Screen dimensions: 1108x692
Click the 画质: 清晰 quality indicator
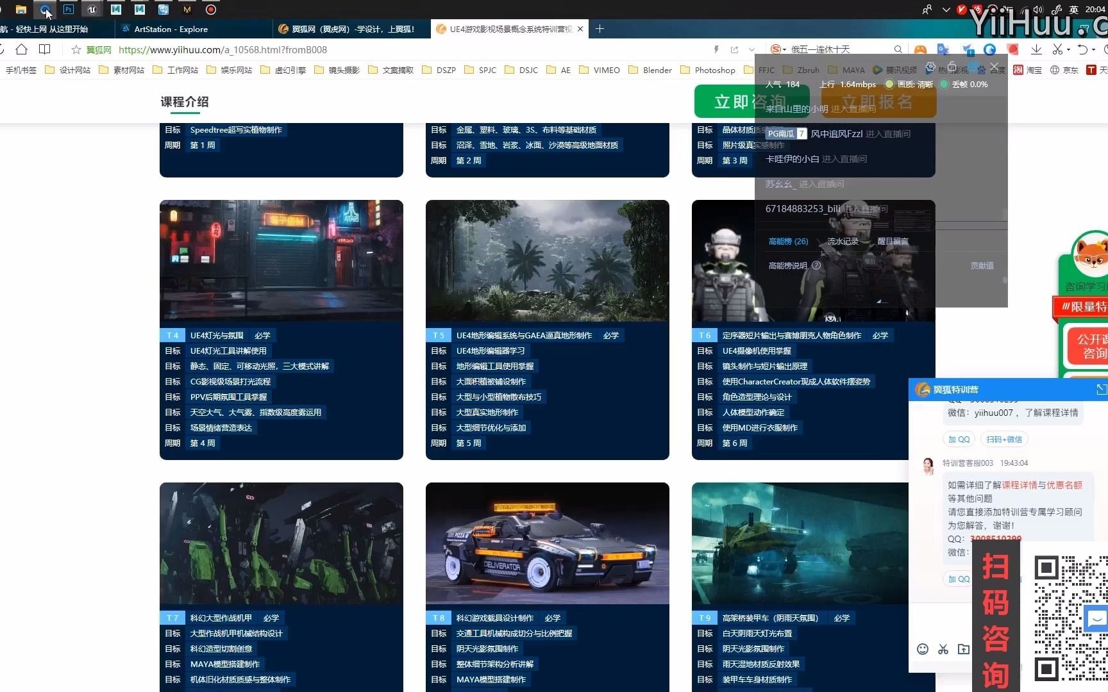pos(910,84)
